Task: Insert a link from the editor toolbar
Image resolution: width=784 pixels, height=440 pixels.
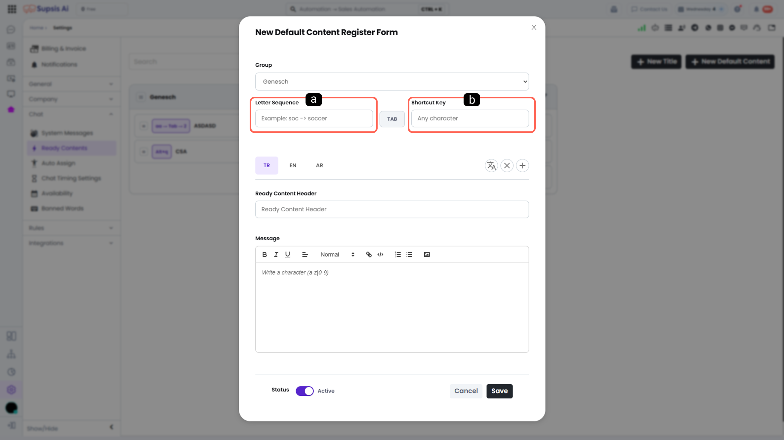Action: click(369, 254)
